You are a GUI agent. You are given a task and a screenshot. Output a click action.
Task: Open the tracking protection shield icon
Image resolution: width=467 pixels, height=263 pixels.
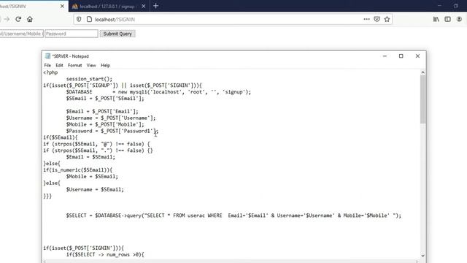click(79, 20)
